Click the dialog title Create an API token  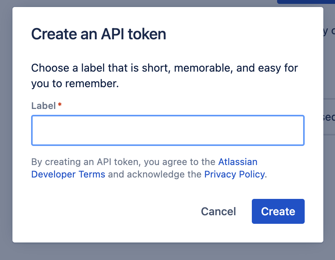click(98, 34)
